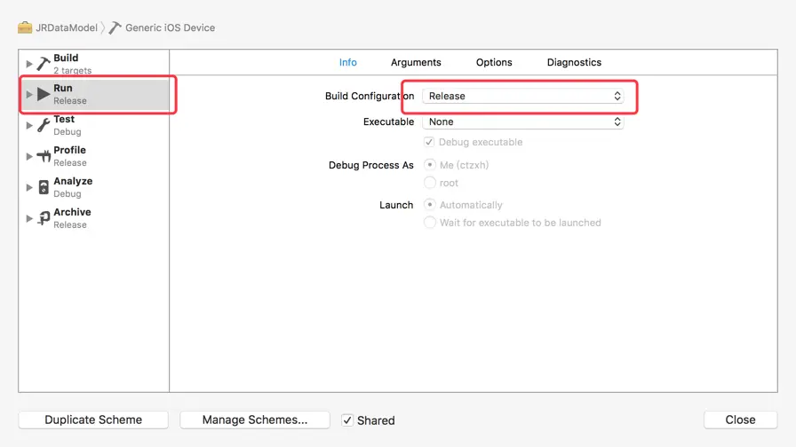Click the JRDataModel scheme name

(x=67, y=27)
